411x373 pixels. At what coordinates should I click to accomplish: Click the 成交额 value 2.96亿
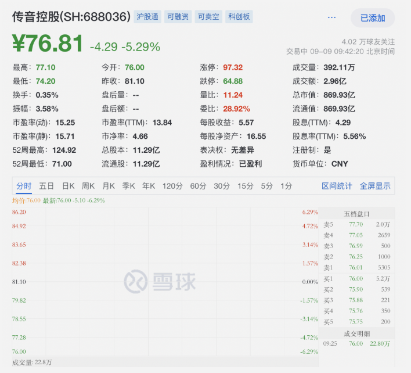click(x=335, y=81)
